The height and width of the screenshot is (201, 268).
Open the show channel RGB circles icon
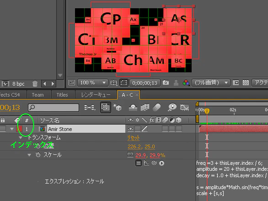tap(186, 83)
